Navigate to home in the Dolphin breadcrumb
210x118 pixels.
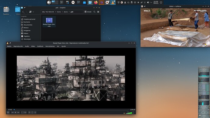pyautogui.click(x=59, y=12)
